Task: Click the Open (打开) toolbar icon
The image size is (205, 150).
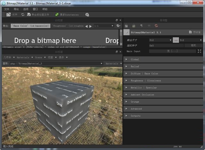Action: click(8, 15)
